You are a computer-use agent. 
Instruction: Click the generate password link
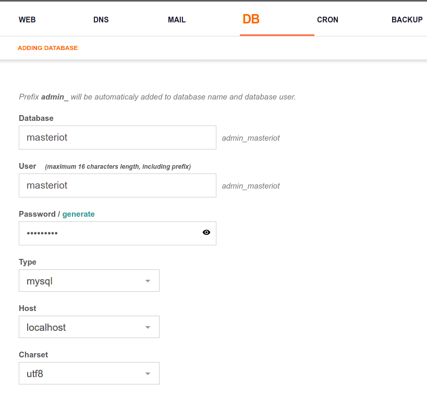pyautogui.click(x=78, y=214)
